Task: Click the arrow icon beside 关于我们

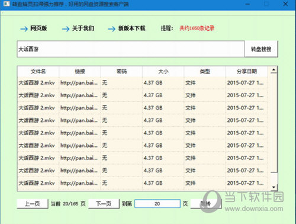Action: [x=66, y=29]
